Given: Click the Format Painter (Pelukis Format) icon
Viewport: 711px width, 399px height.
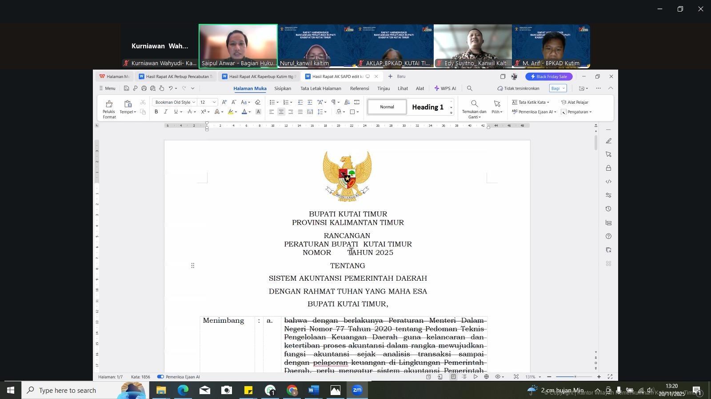Looking at the screenshot, I should [109, 109].
